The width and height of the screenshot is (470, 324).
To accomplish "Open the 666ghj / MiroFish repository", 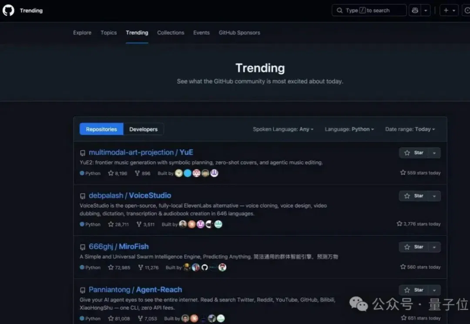I will [119, 246].
